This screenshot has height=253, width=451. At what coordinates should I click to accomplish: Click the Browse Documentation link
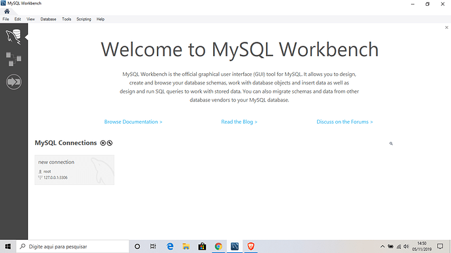133,122
